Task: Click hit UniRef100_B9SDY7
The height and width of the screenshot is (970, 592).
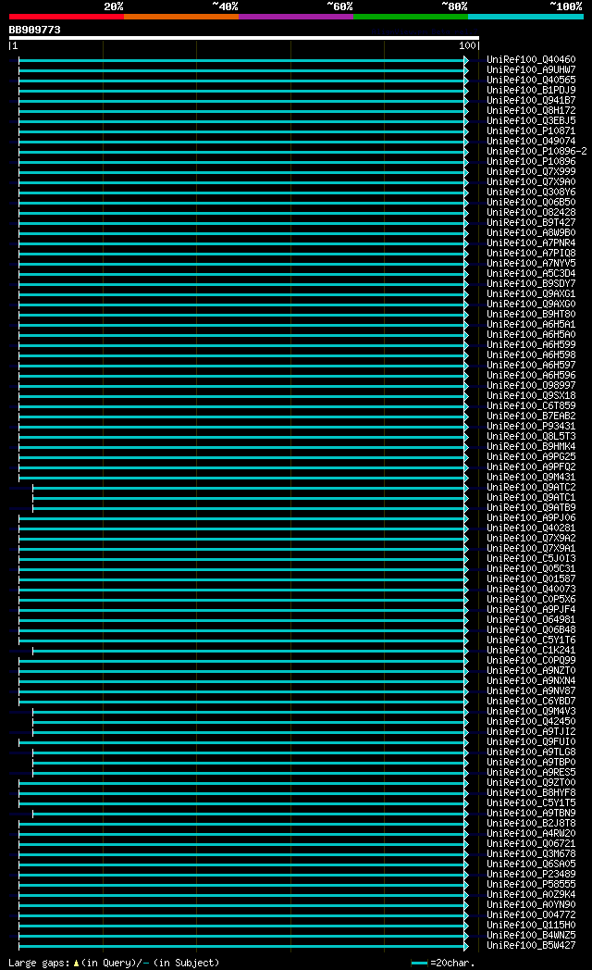Action: point(531,284)
